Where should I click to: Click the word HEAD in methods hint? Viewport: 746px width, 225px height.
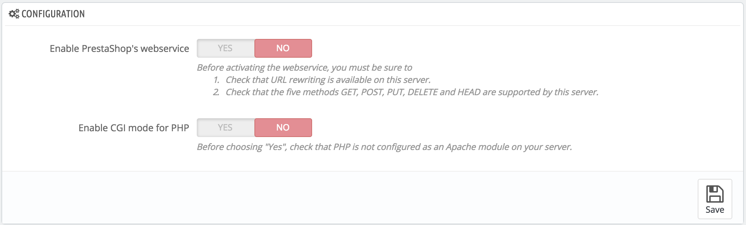tap(469, 92)
